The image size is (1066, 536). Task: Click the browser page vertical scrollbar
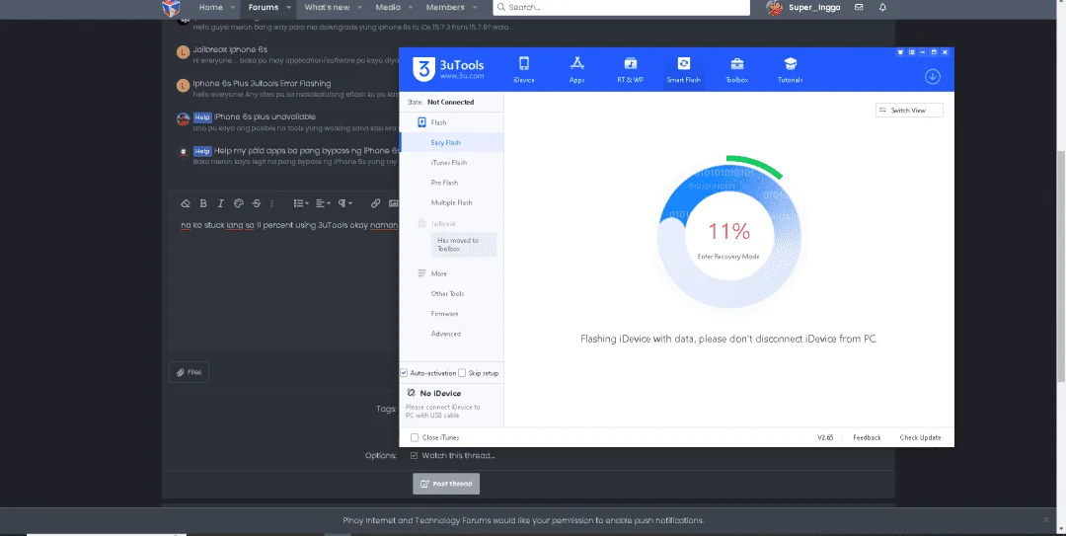(1060, 266)
